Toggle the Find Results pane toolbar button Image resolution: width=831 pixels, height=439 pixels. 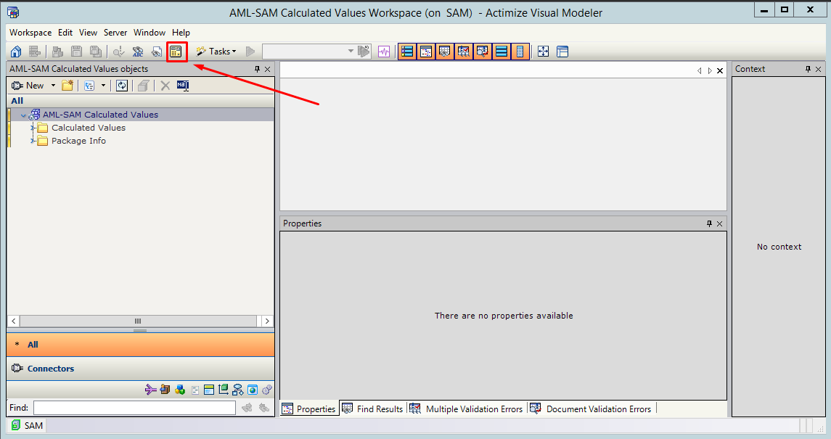(445, 52)
